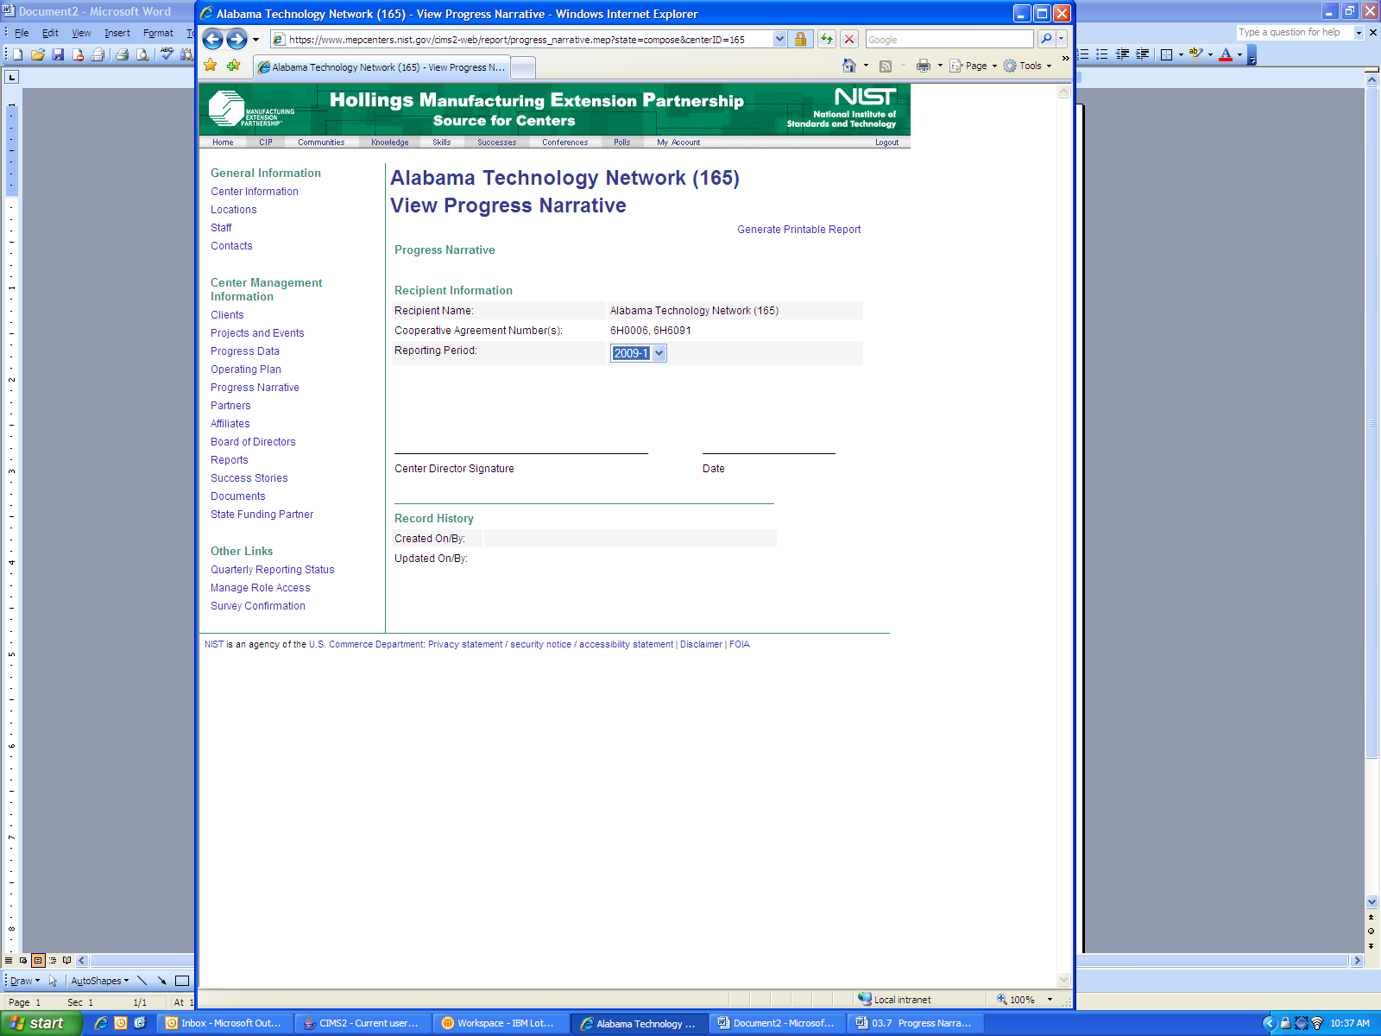The image size is (1381, 1036).
Task: Click Word's vertical scrollbar down arrow
Action: tap(1372, 901)
